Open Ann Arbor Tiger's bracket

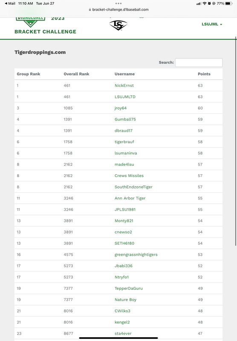(130, 198)
